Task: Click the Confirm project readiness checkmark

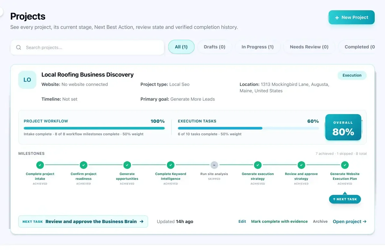Action: click(83, 165)
